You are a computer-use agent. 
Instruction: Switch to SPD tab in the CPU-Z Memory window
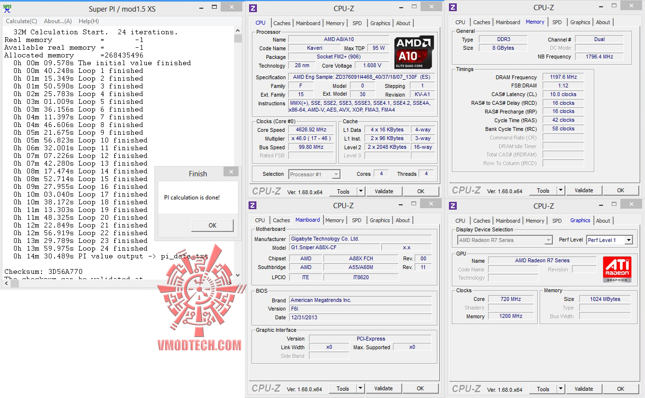(x=557, y=22)
